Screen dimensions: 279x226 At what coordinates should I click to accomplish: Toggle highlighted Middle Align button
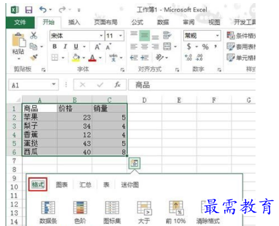point(144,36)
